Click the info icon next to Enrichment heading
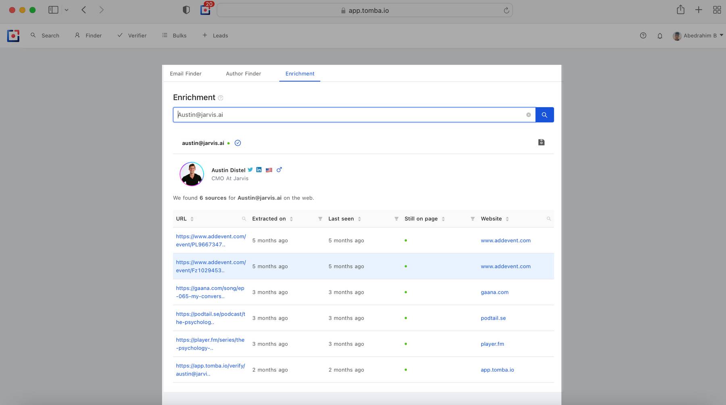This screenshot has height=405, width=726. tap(221, 98)
